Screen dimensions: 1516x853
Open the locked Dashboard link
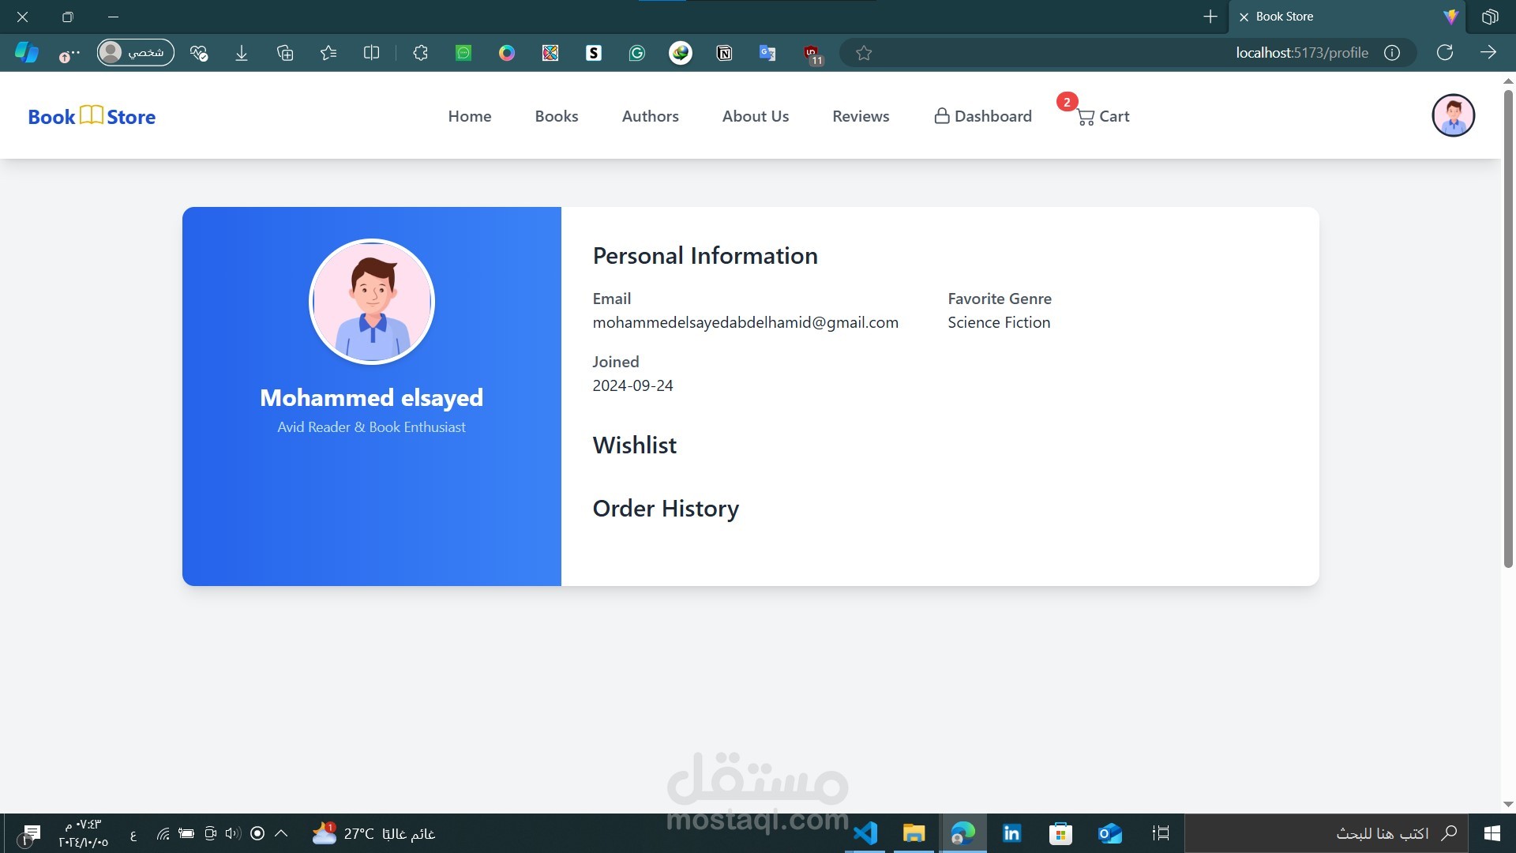point(983,116)
